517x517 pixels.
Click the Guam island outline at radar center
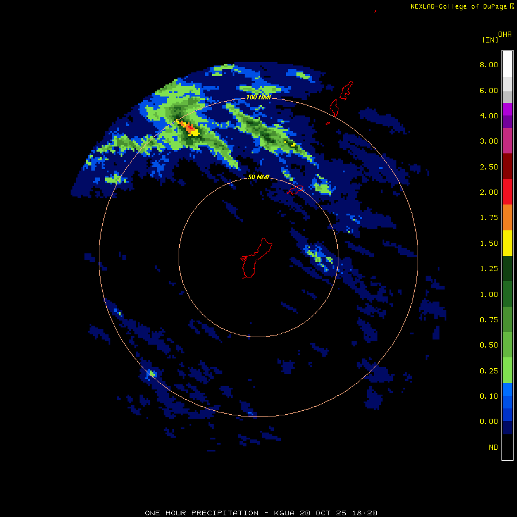click(x=256, y=258)
